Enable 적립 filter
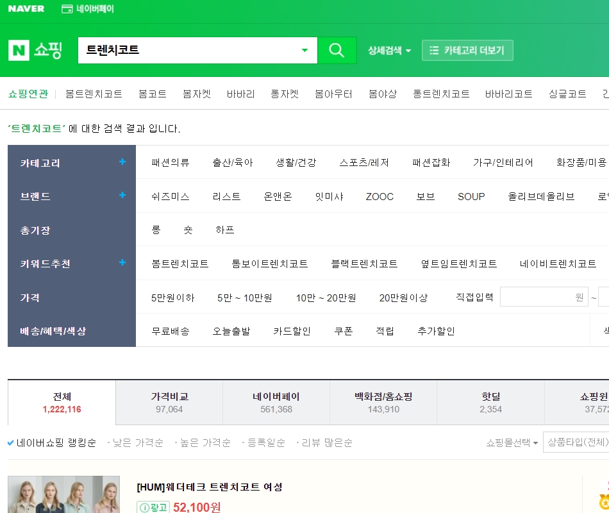This screenshot has width=609, height=513. [x=385, y=331]
